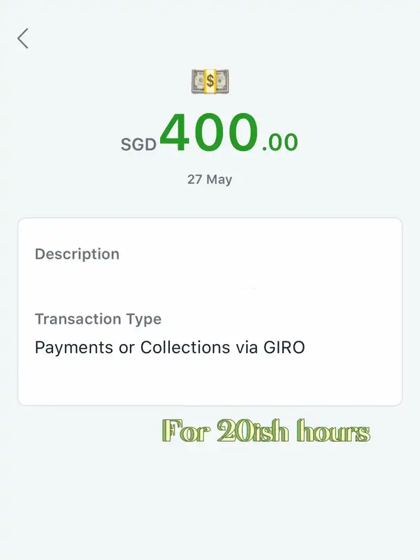This screenshot has width=420, height=560.
Task: Click the 20ish text in the caption
Action: click(x=244, y=432)
